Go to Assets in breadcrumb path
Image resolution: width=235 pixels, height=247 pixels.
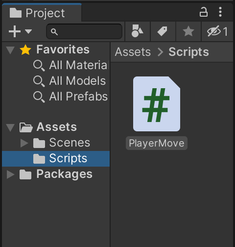(x=133, y=52)
